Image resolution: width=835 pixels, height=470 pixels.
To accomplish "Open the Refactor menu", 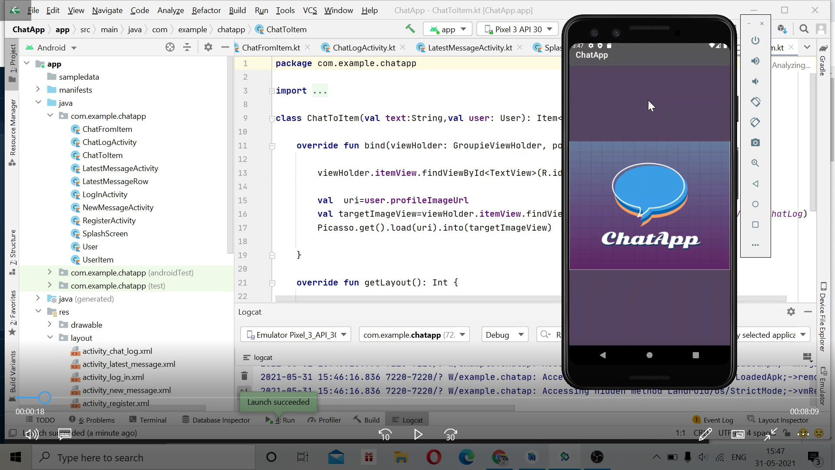I will coord(206,10).
